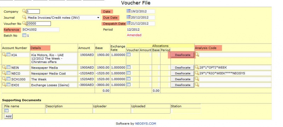Click the magnifier icon on the KIA row

[x=4, y=55]
